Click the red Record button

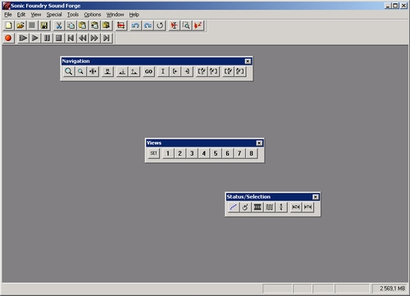point(8,38)
